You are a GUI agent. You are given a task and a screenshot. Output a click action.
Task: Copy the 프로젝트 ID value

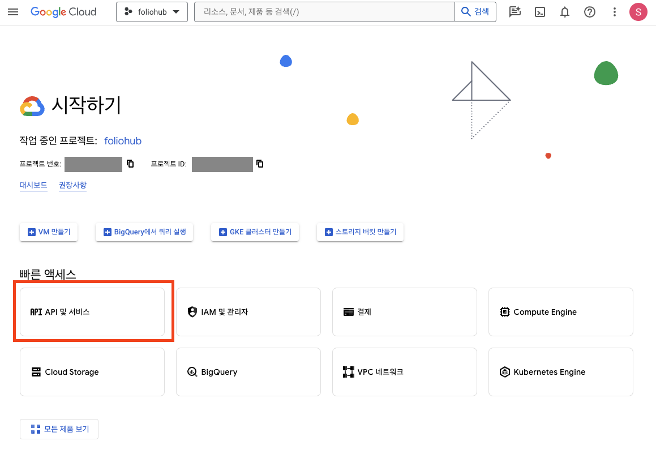260,164
